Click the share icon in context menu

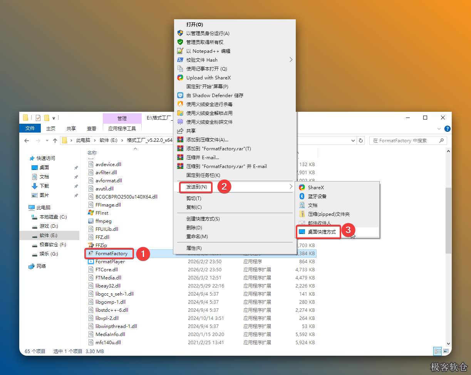[x=180, y=131]
